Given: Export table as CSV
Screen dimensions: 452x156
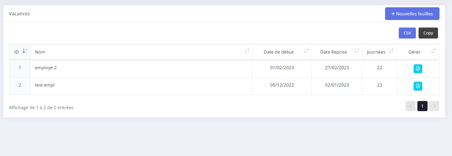Looking at the screenshot, I should click(407, 33).
